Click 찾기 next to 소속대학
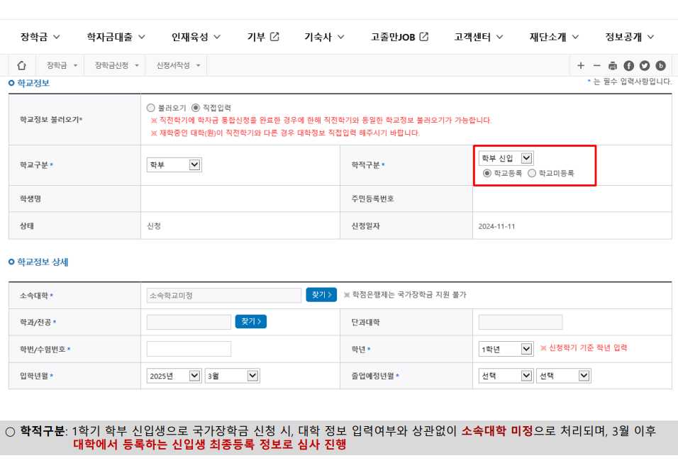This screenshot has height=468, width=678. point(321,296)
